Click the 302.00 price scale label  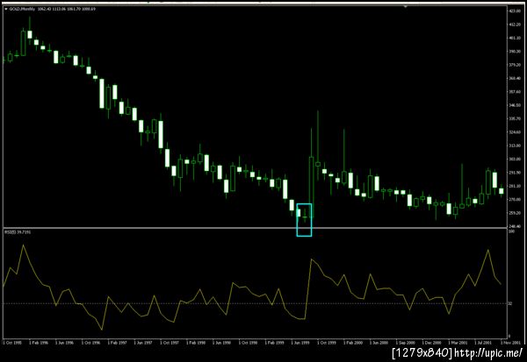[515, 159]
